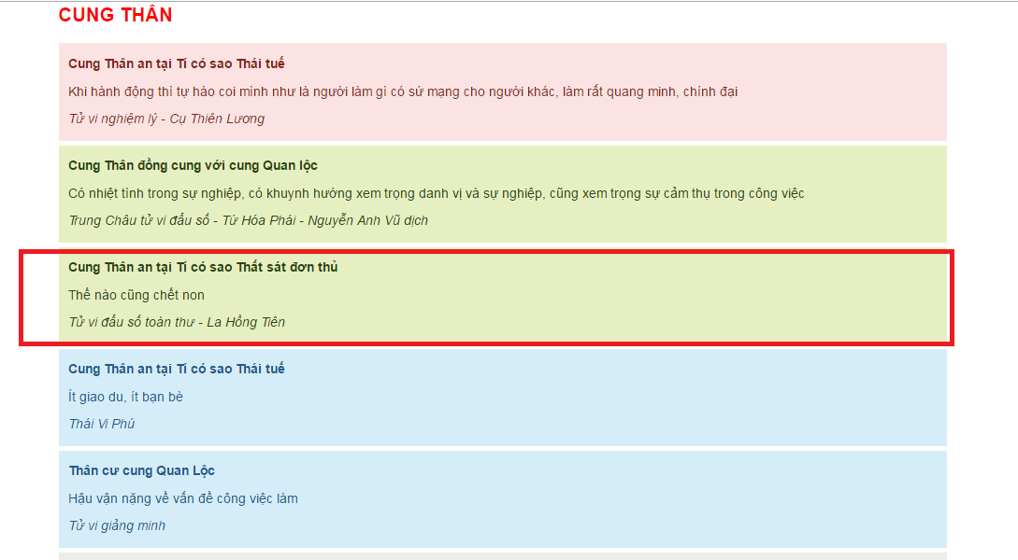This screenshot has width=1018, height=560.
Task: Click the red CUNG THÂN section heading
Action: 115,16
